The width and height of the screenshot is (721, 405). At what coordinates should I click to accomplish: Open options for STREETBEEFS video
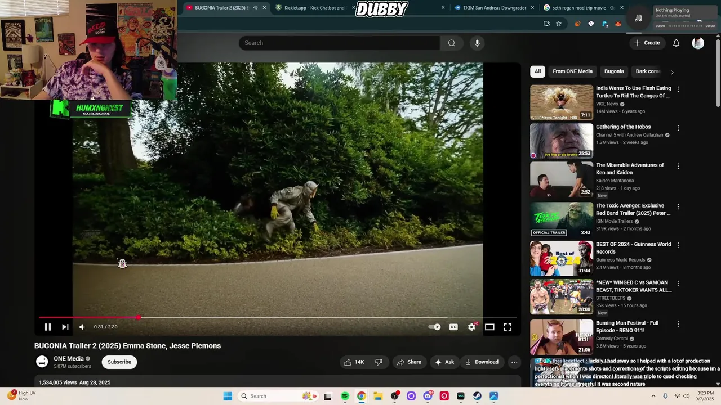pos(678,283)
